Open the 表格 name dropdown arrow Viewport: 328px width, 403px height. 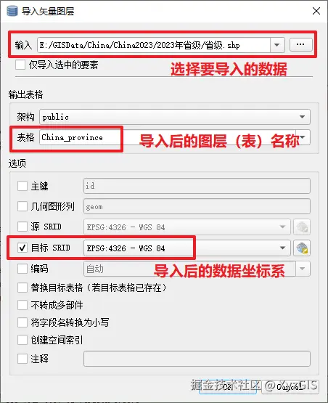pyautogui.click(x=303, y=137)
